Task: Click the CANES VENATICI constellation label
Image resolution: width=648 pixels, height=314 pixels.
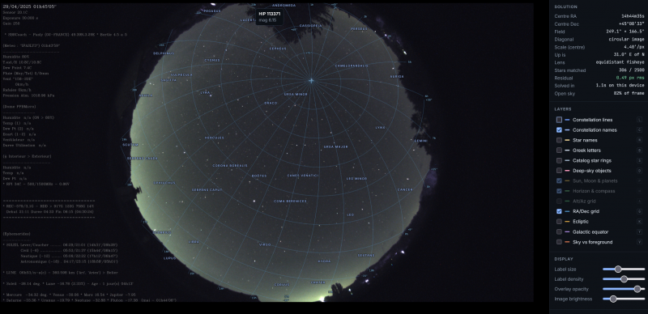Action: pyautogui.click(x=303, y=175)
